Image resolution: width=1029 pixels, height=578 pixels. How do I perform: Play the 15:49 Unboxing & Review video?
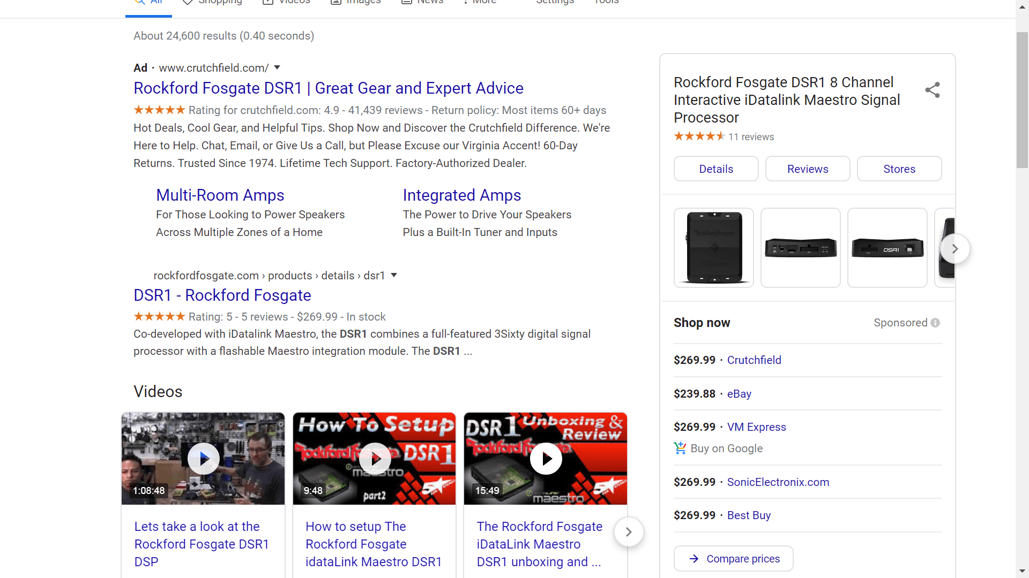pos(546,459)
